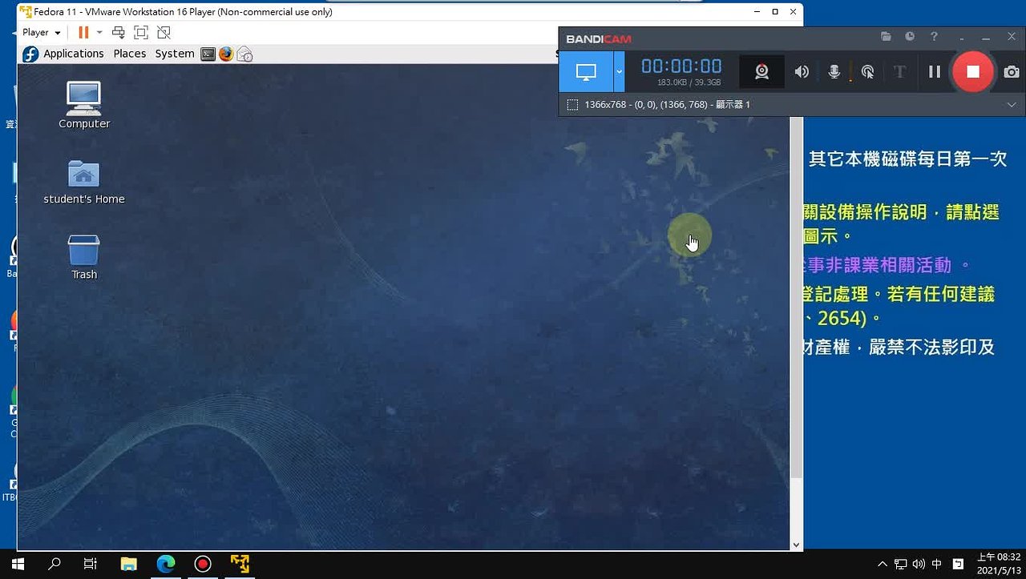Launch the Terminal from Fedora panel
The image size is (1026, 579).
(x=208, y=54)
